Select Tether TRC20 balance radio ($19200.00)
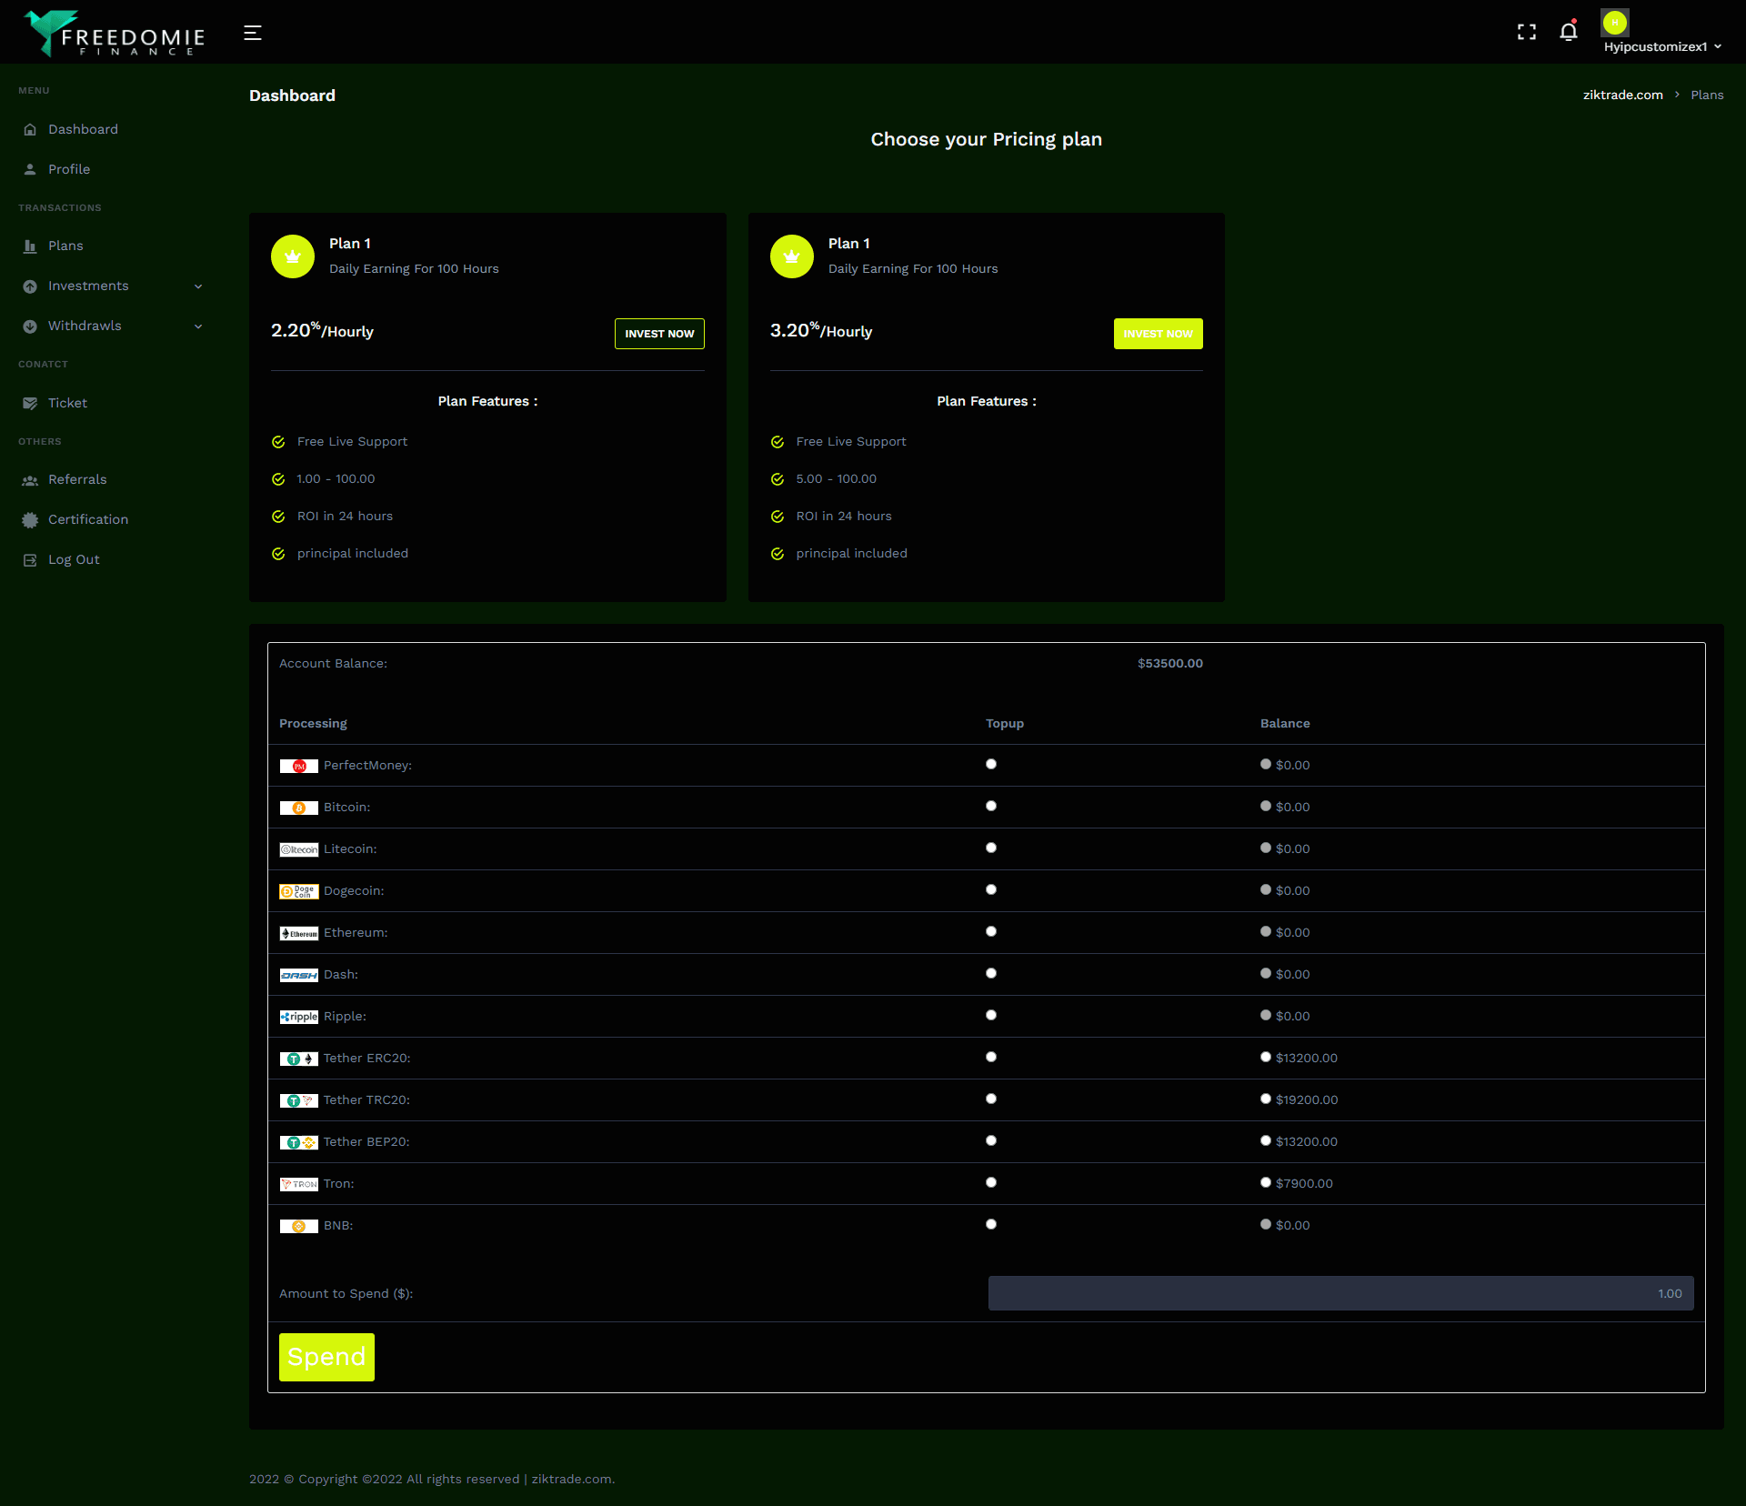Screen dimensions: 1746x1506 1266,1099
